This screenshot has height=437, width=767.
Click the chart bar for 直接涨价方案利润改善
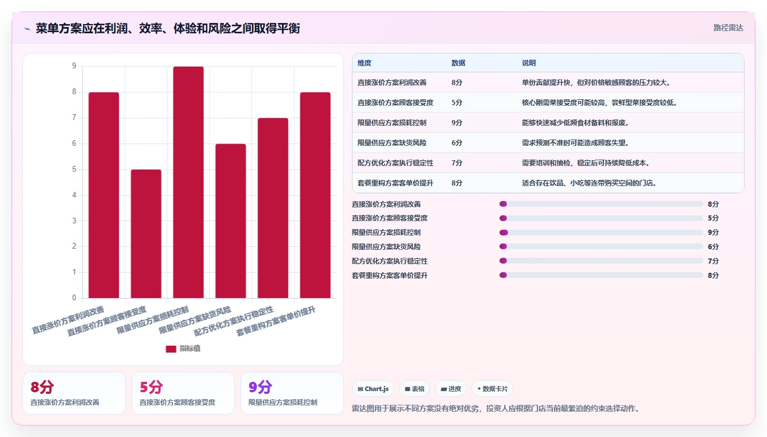104,195
